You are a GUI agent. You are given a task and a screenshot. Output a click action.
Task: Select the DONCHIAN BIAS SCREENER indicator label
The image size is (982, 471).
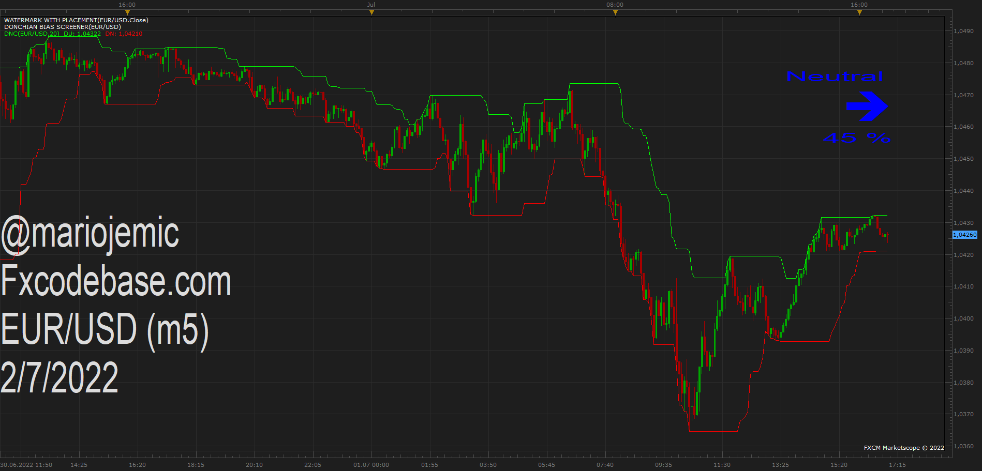point(63,27)
